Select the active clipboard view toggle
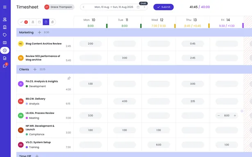252x157 pixels. coord(46,22)
